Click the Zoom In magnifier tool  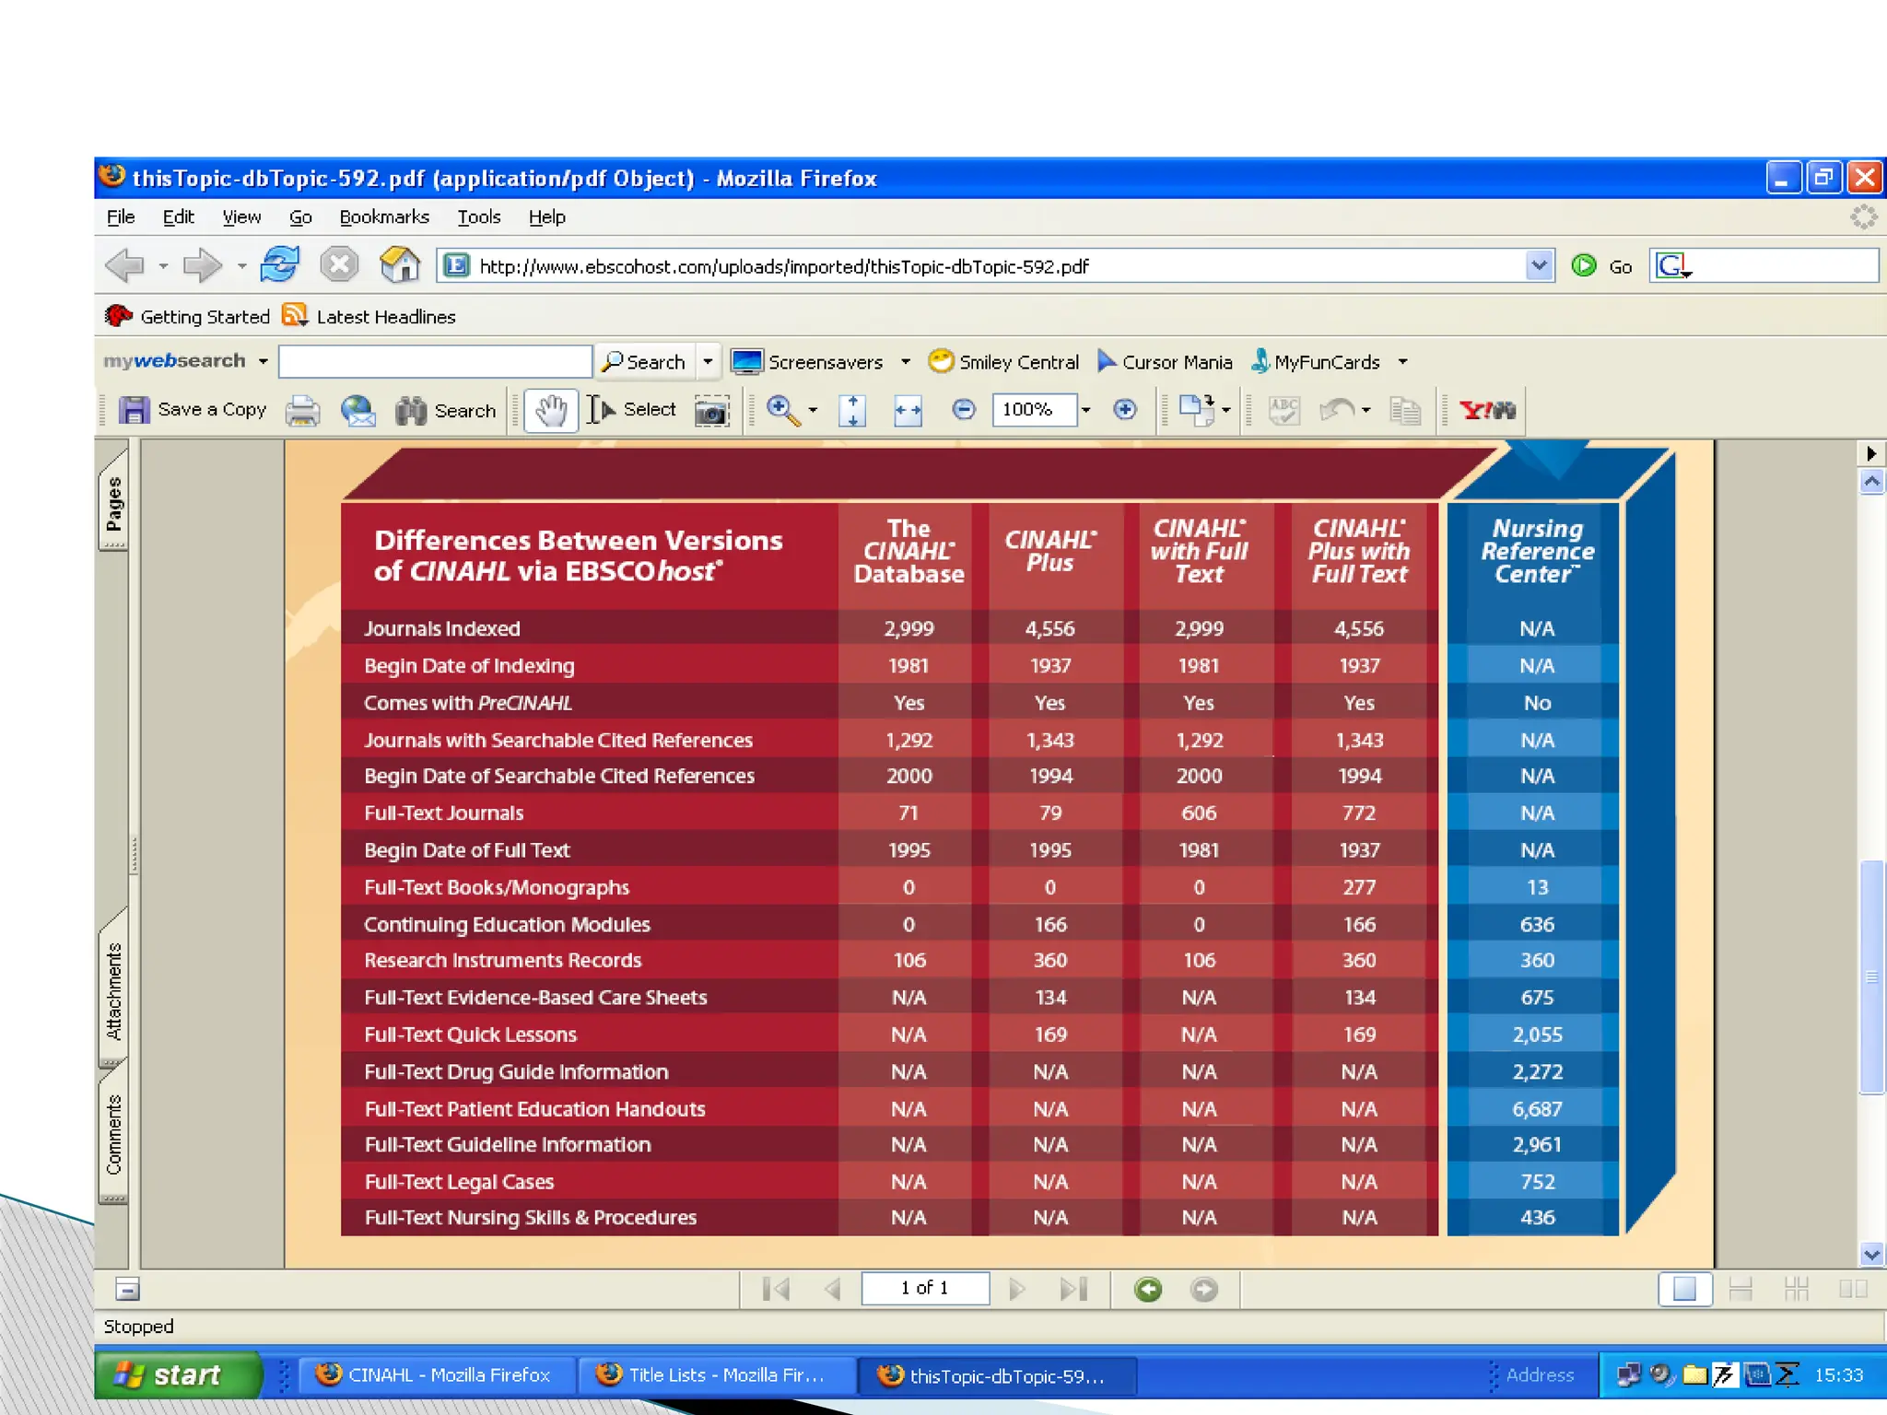(782, 410)
